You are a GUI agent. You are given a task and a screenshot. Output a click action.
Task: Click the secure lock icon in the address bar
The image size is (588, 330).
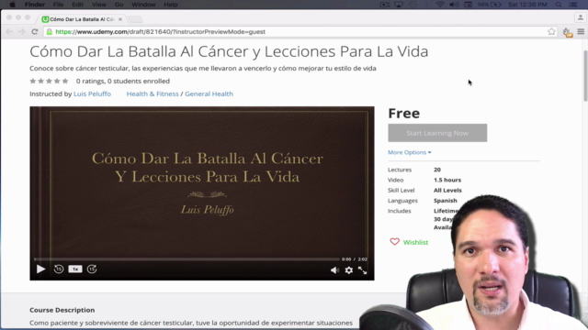[49, 32]
